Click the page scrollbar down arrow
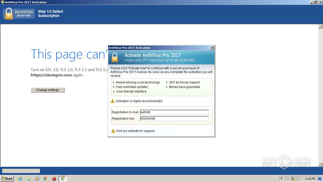The image size is (323, 182). (320, 164)
